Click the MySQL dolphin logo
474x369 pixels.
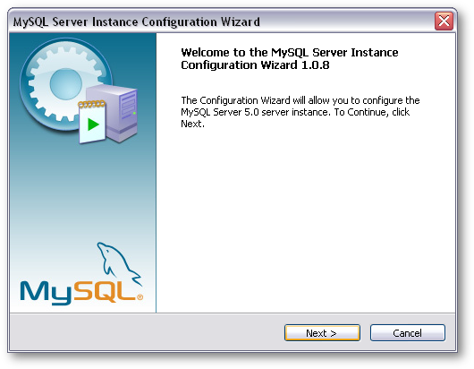tap(81, 273)
